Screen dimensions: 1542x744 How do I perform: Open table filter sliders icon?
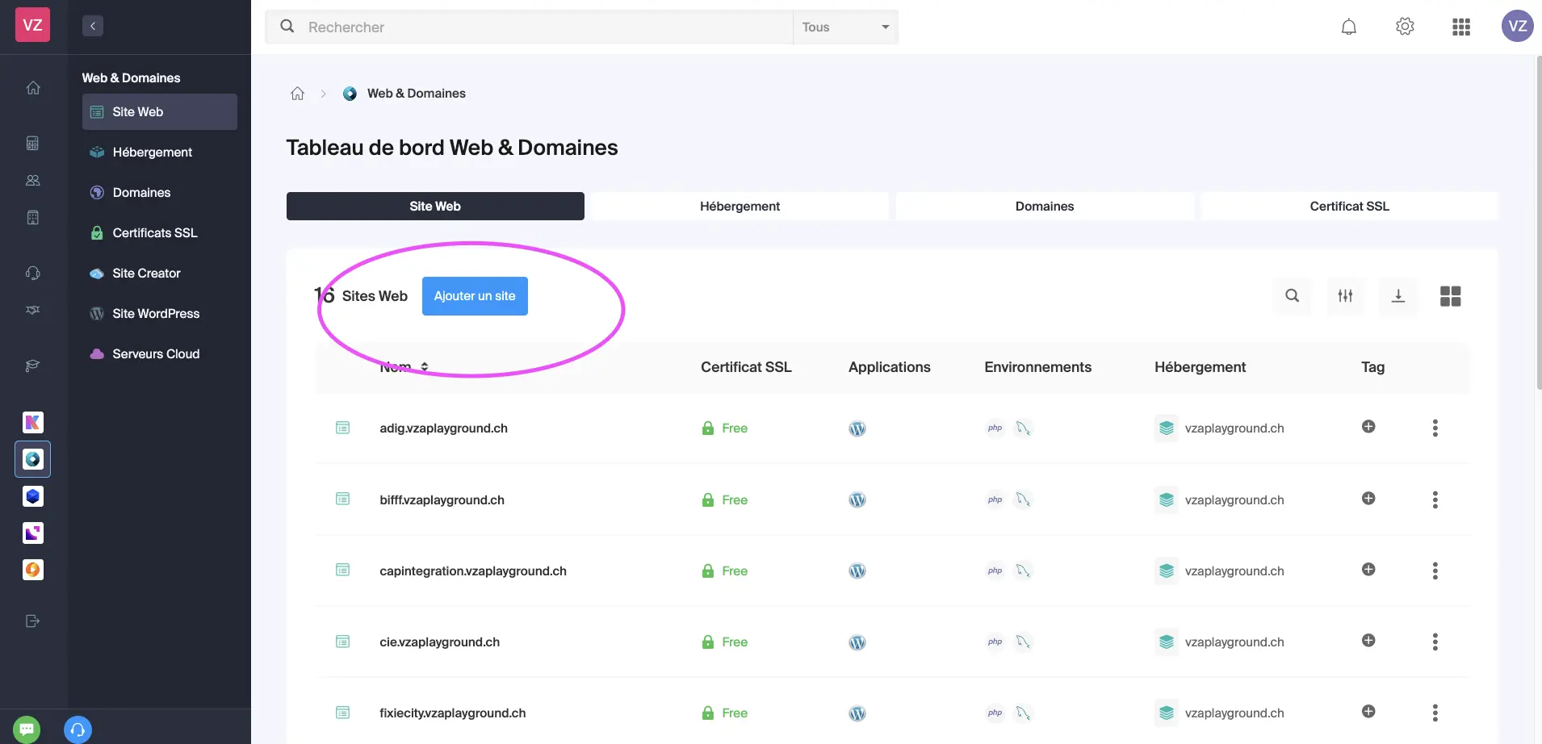[1345, 296]
